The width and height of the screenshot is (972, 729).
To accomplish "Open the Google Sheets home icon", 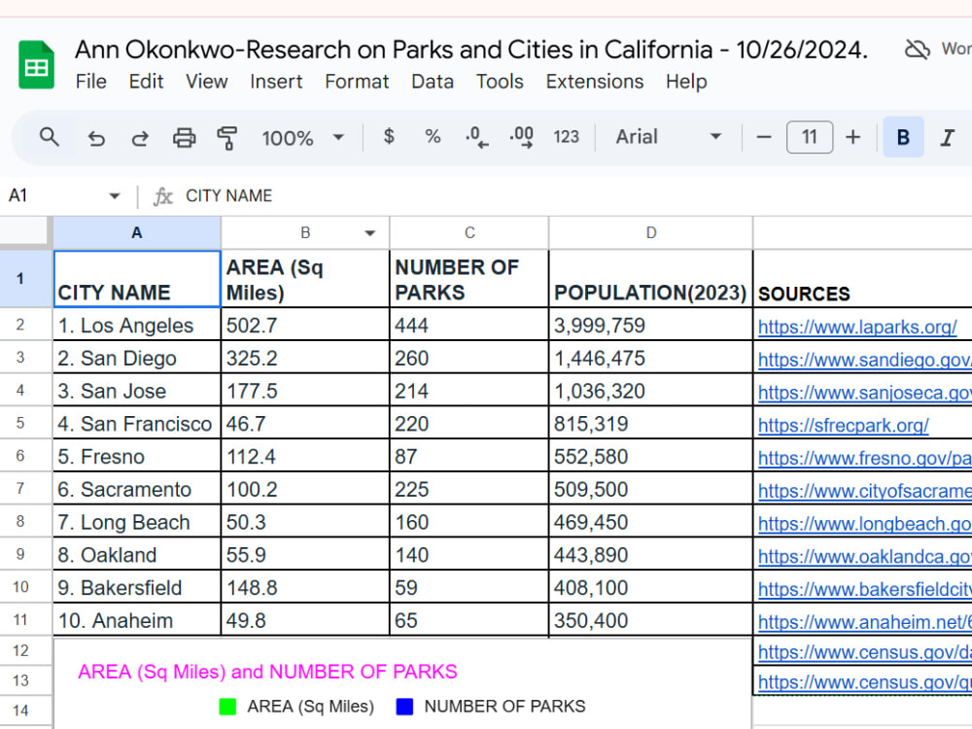I will 36,64.
